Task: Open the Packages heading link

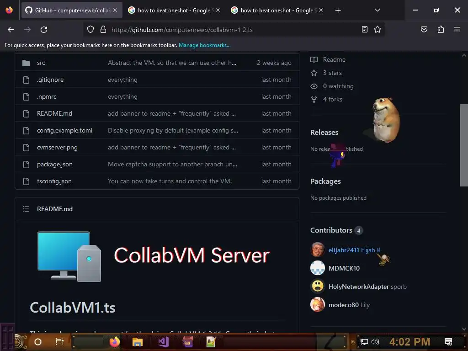Action: (x=325, y=181)
